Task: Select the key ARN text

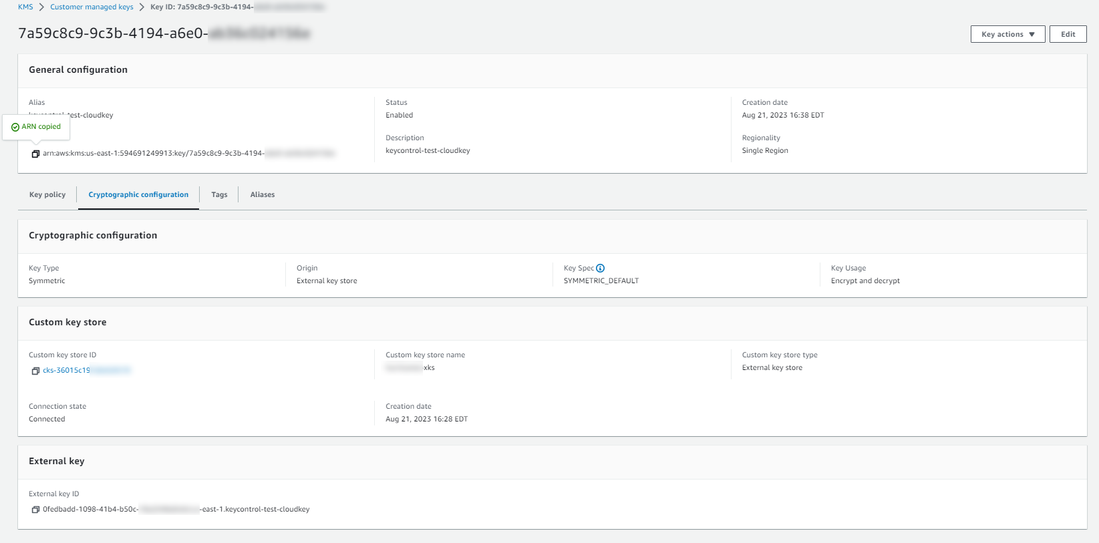Action: pos(189,154)
